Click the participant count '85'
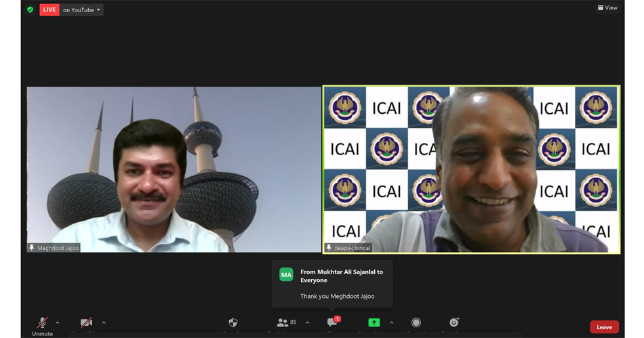Screen dimensions: 644x338 (x=294, y=322)
